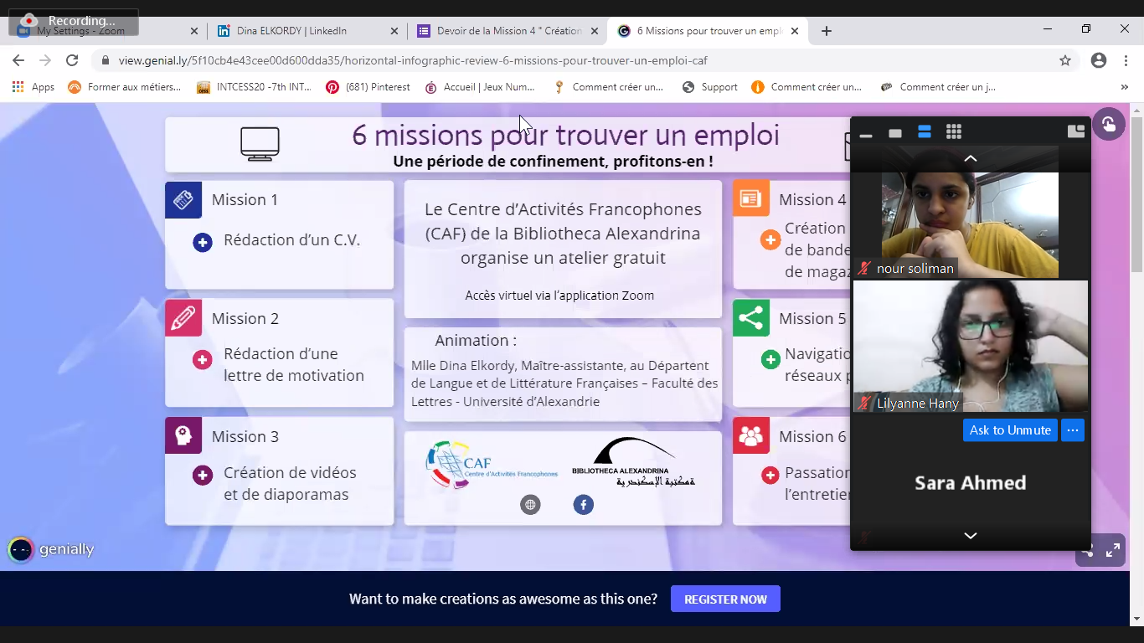This screenshot has height=643, width=1144.
Task: Hide thumbnail video with the minimize bar icon
Action: 866,134
